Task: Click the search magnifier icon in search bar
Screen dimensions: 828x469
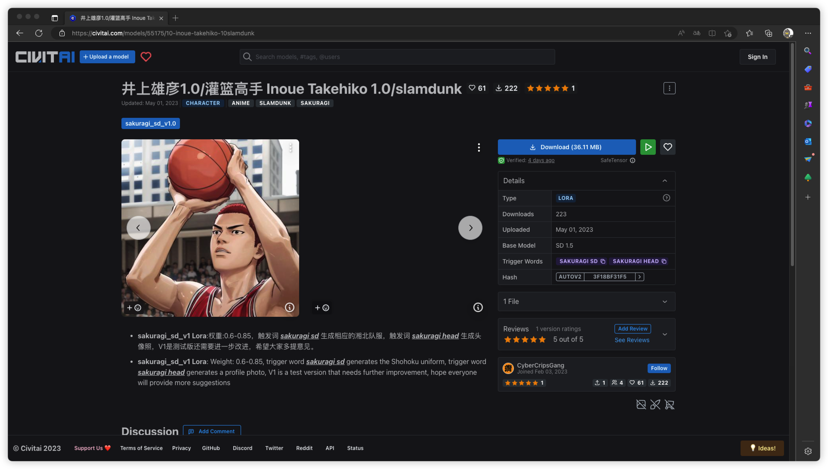Action: coord(247,57)
